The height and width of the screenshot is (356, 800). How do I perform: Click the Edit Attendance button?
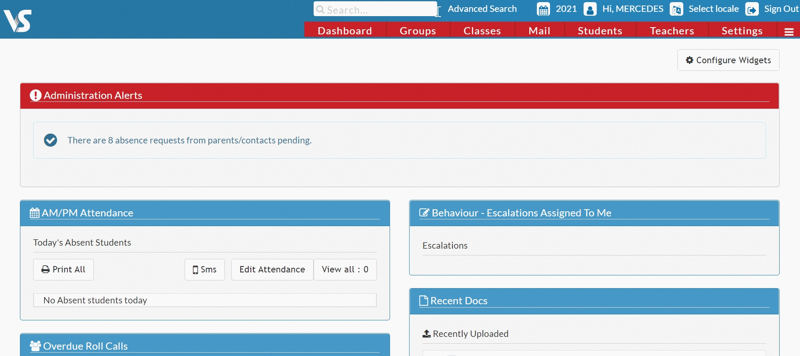tap(272, 269)
